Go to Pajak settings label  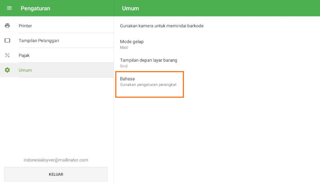point(24,55)
